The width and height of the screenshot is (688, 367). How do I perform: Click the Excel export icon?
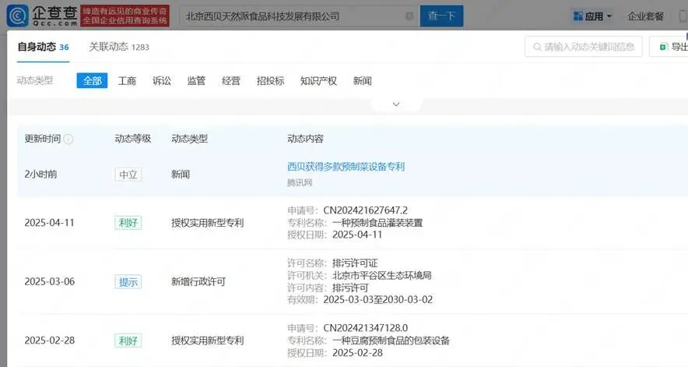[x=663, y=47]
